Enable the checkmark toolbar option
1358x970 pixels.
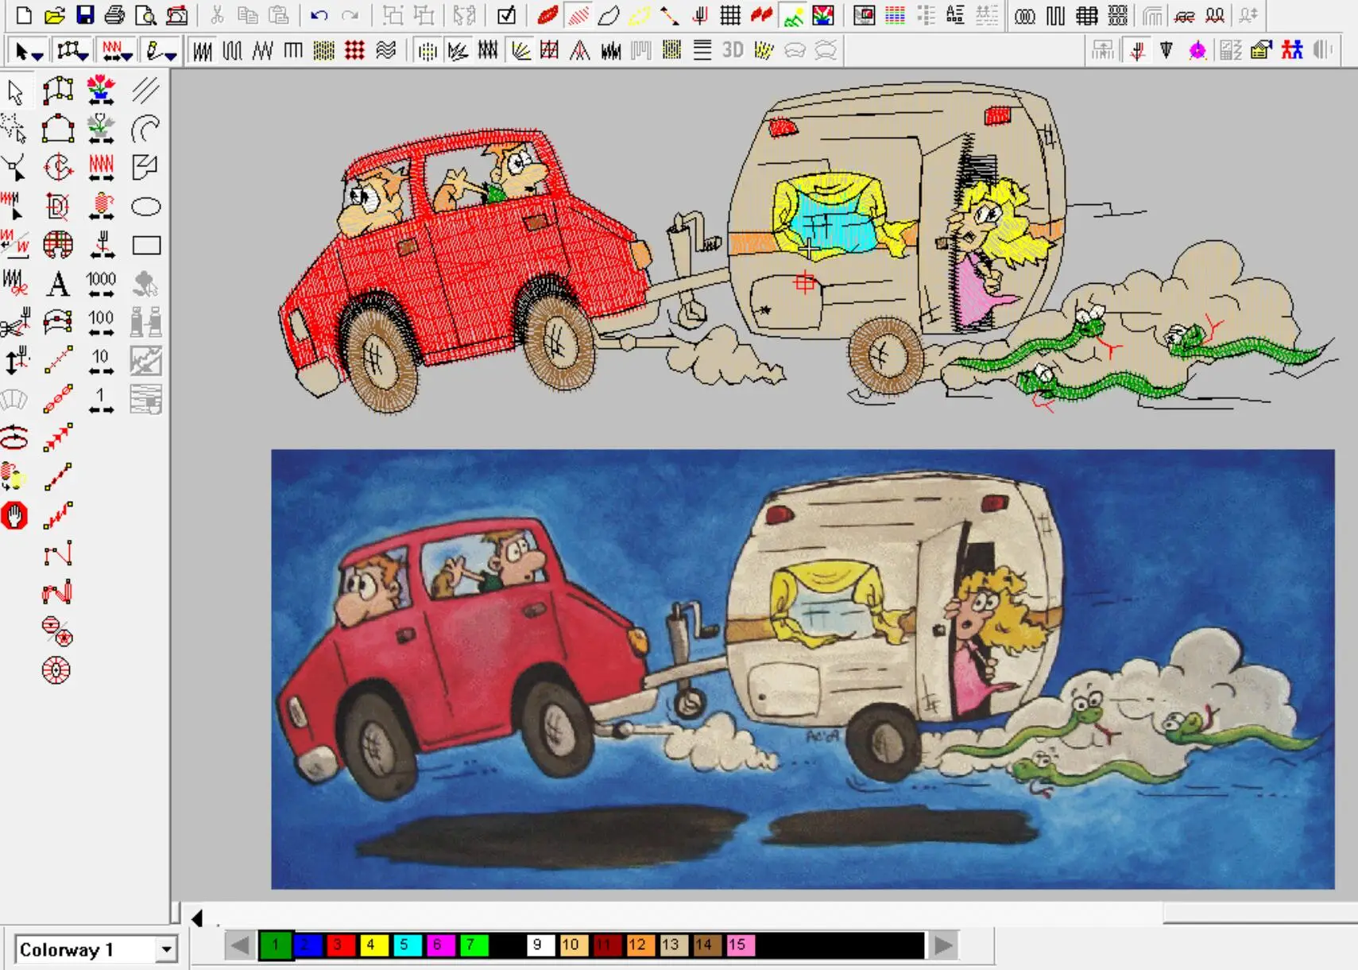click(x=507, y=14)
